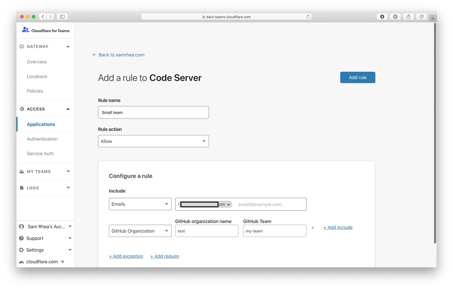
Task: Click the Support question mark icon
Action: coord(21,238)
